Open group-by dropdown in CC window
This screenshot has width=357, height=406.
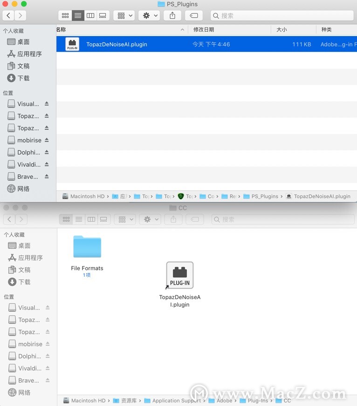pos(126,219)
